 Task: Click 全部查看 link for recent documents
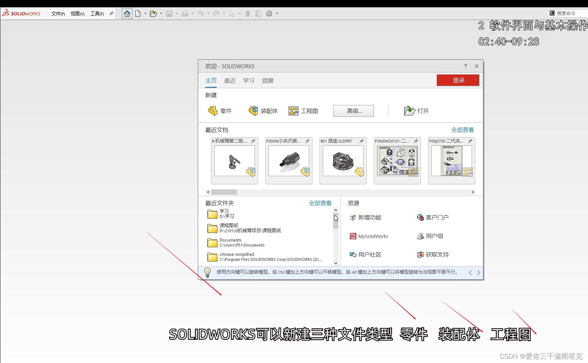463,130
